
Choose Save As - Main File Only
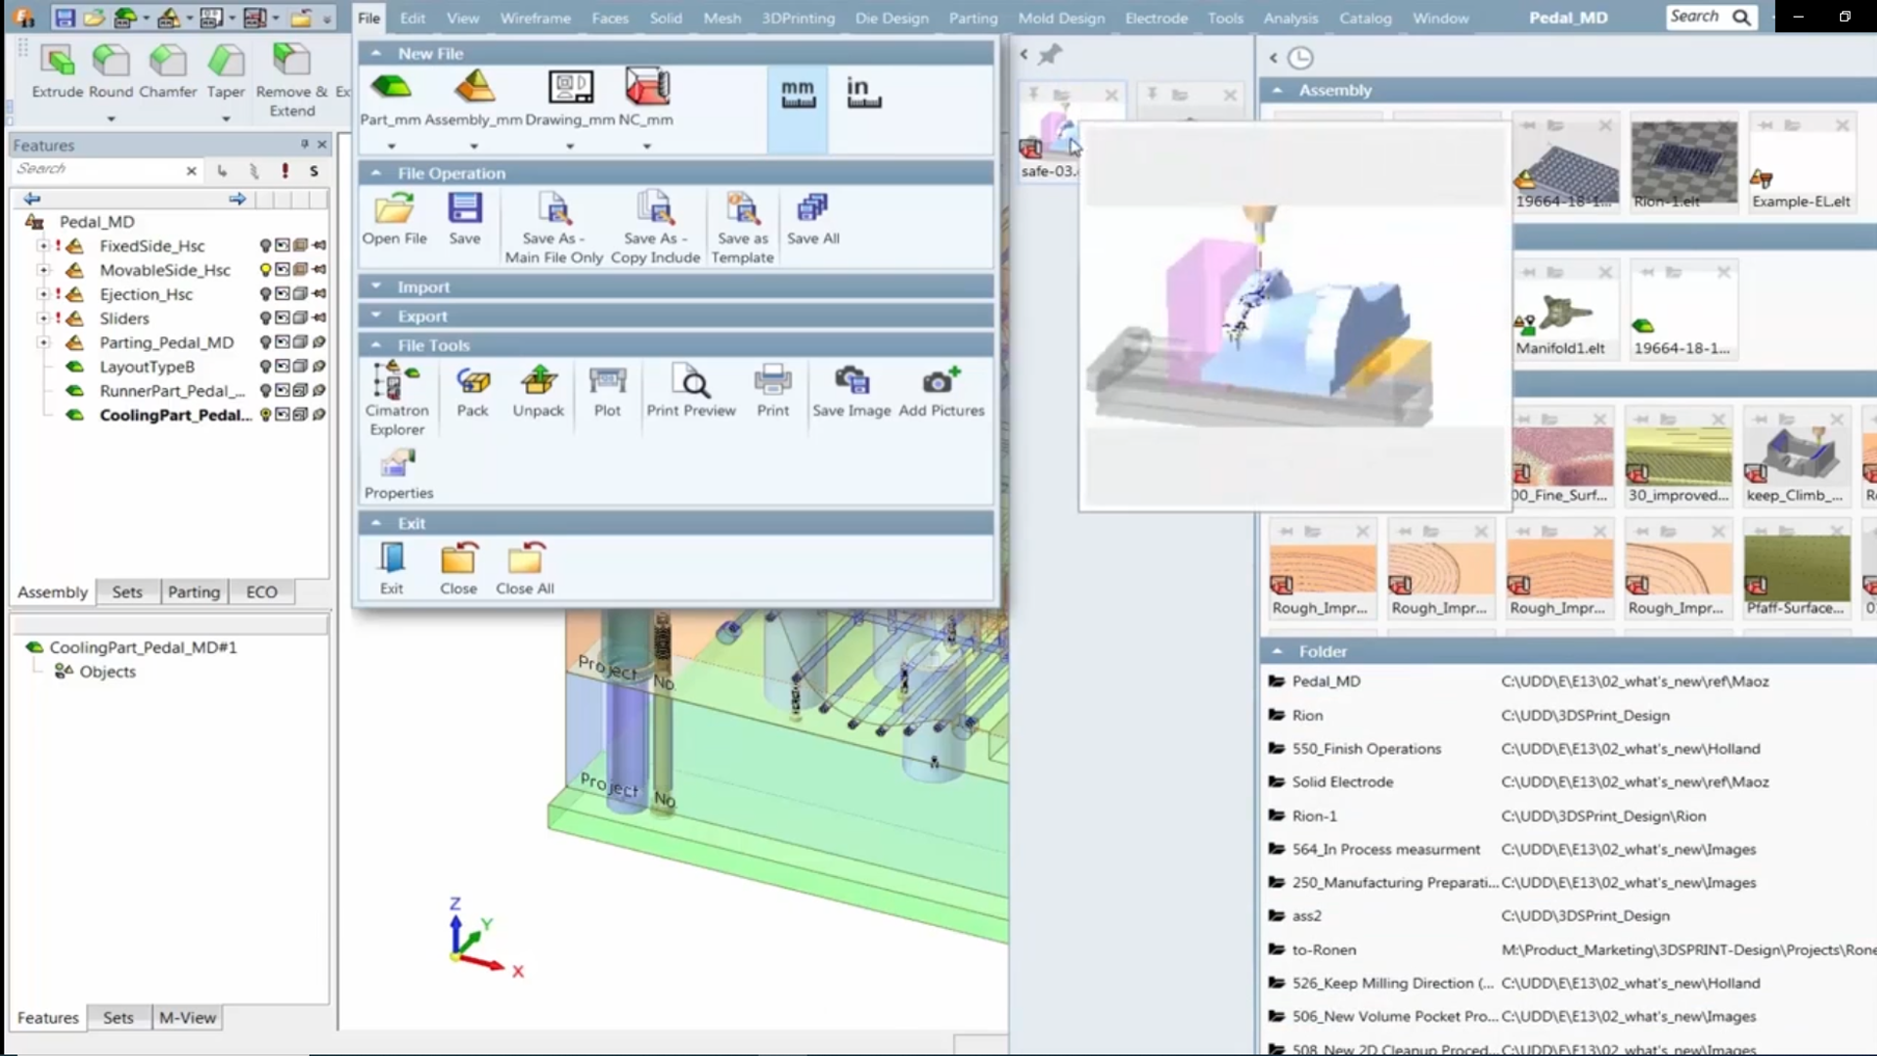(554, 228)
